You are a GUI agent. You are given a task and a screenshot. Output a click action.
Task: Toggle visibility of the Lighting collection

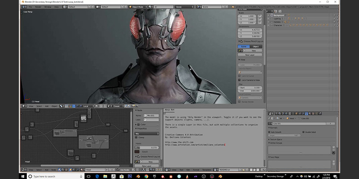(268, 18)
